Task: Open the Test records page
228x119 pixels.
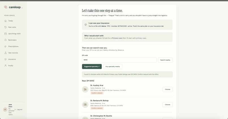Action: click(x=13, y=53)
